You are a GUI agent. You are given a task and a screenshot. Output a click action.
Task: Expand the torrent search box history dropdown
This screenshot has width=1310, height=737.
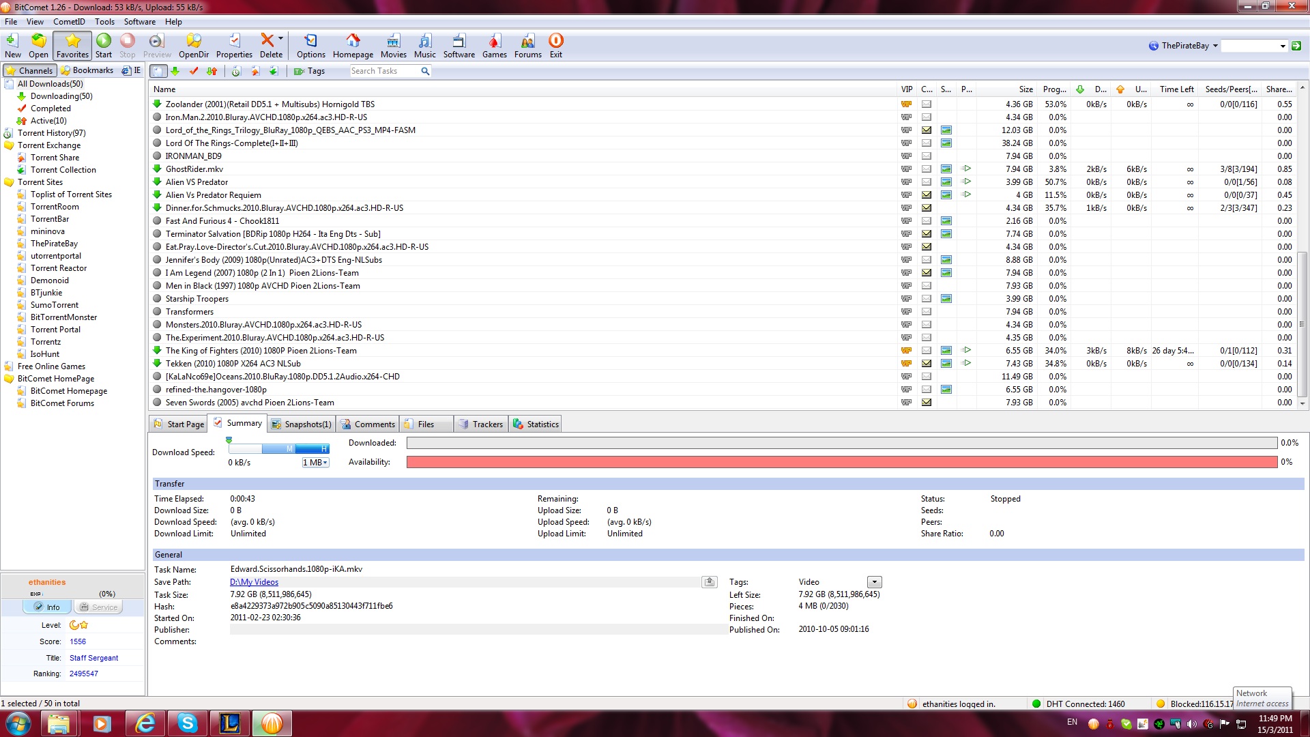pos(1283,46)
